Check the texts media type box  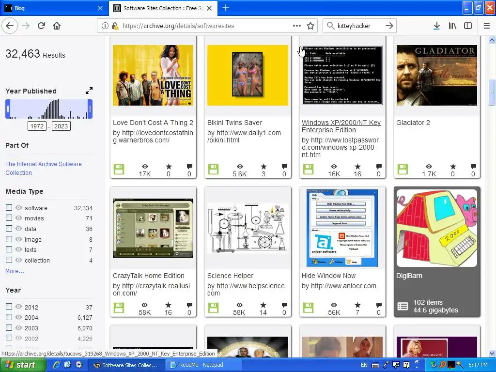point(9,249)
